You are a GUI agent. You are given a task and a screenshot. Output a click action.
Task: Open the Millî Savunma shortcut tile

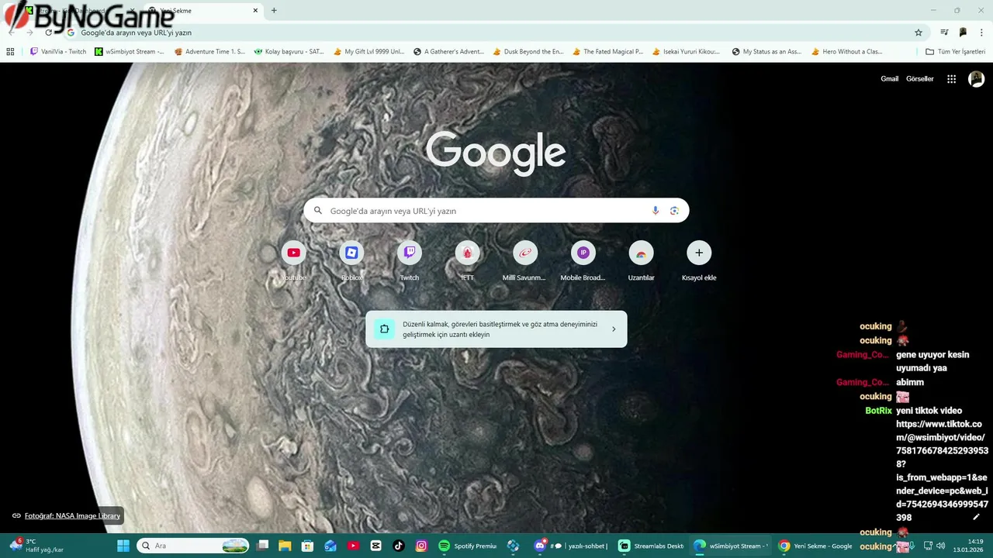point(525,261)
